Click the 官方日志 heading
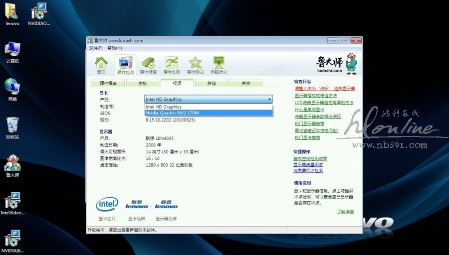449x255 pixels. (302, 82)
